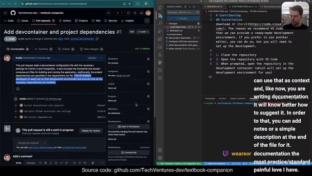
Task: Open the Wiki tab
Action: 97,21
